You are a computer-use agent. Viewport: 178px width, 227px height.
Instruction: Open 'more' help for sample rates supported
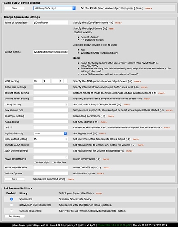(169, 110)
